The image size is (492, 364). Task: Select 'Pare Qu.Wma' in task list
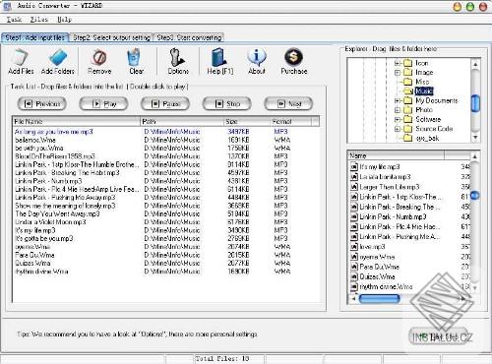pyautogui.click(x=166, y=255)
